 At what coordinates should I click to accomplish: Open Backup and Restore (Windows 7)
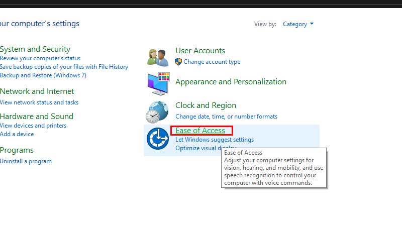[x=43, y=75]
